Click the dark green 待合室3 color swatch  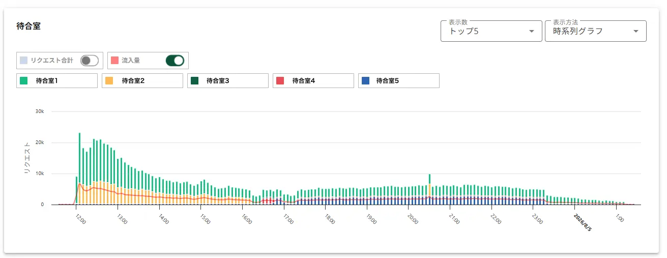click(x=194, y=80)
